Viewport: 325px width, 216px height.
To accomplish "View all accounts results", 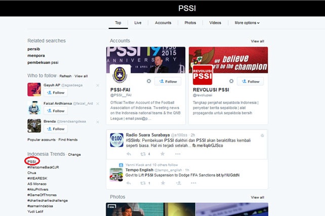I will (258, 41).
